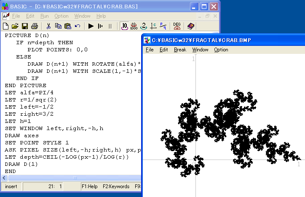This screenshot has height=197, width=305.
Task: Click the horizontal scrollbar left arrow
Action: click(4, 178)
